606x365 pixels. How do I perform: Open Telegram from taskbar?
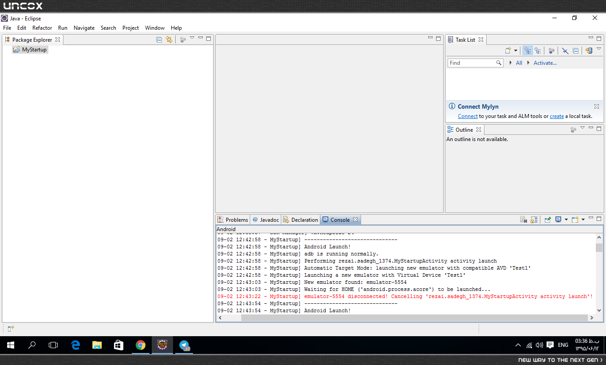pyautogui.click(x=184, y=345)
